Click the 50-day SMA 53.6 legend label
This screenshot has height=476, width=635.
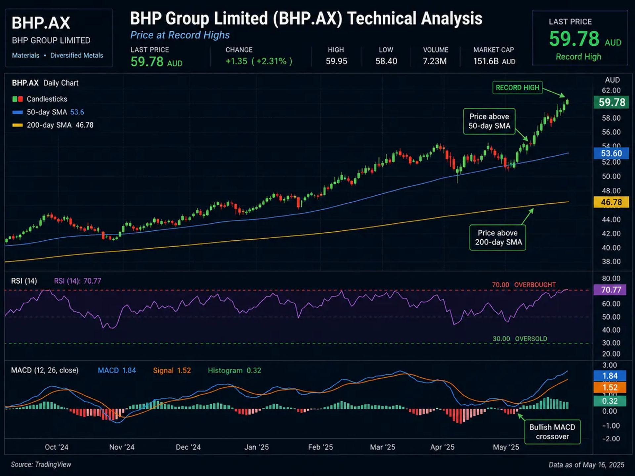coord(55,112)
